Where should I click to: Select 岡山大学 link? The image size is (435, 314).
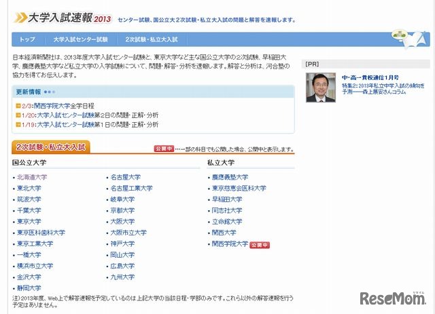122,255
